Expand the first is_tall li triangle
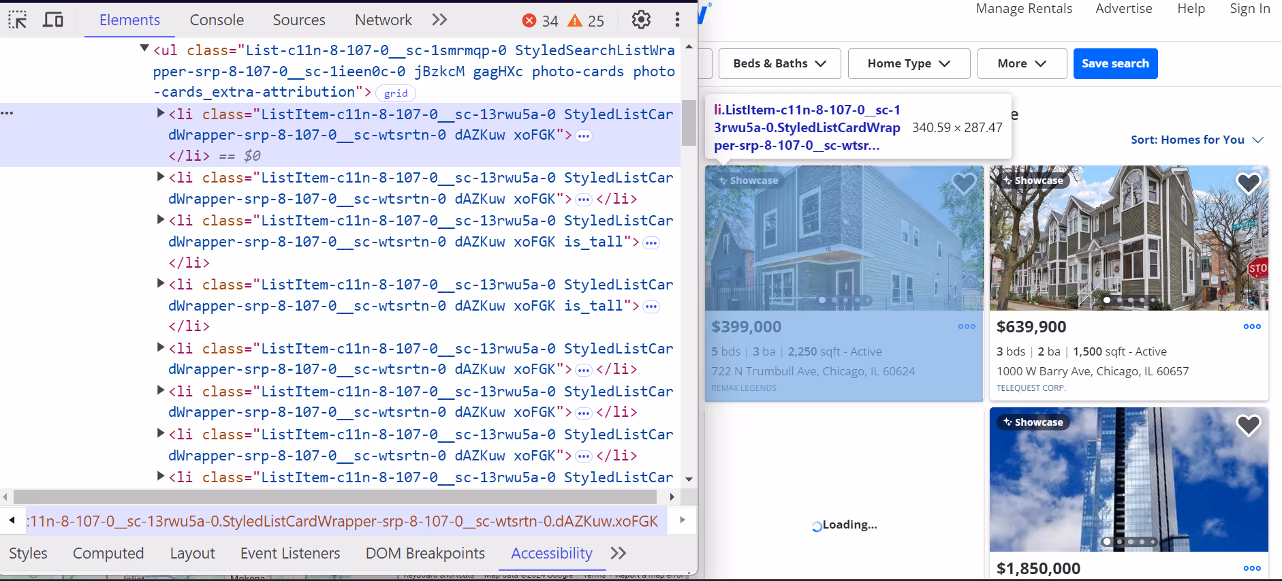Image resolution: width=1282 pixels, height=581 pixels. 161,219
